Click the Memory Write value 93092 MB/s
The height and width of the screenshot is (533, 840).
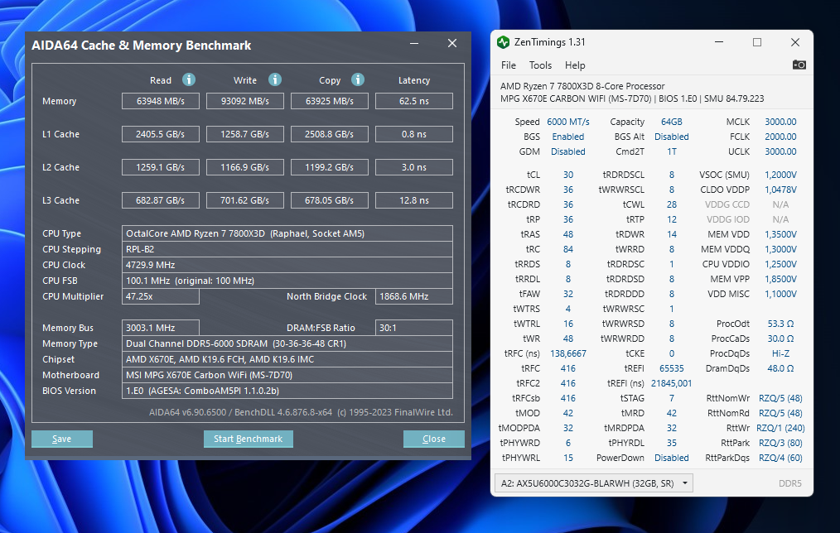pos(245,101)
